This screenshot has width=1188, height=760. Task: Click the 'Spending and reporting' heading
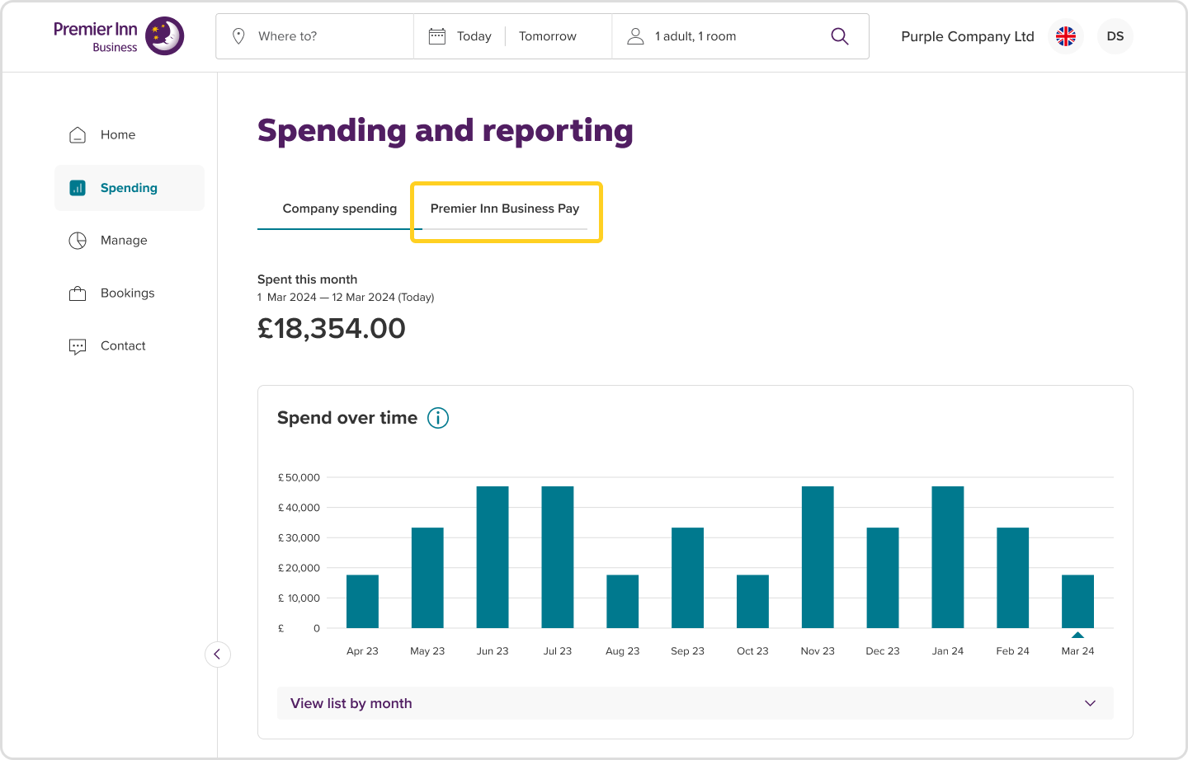[445, 131]
